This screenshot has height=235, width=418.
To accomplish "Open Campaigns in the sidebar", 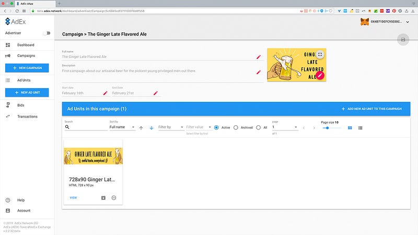I will pos(26,56).
